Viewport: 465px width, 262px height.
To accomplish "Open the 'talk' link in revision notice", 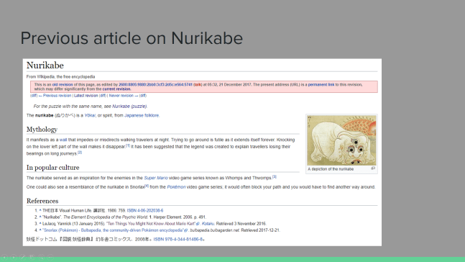I will (x=198, y=85).
